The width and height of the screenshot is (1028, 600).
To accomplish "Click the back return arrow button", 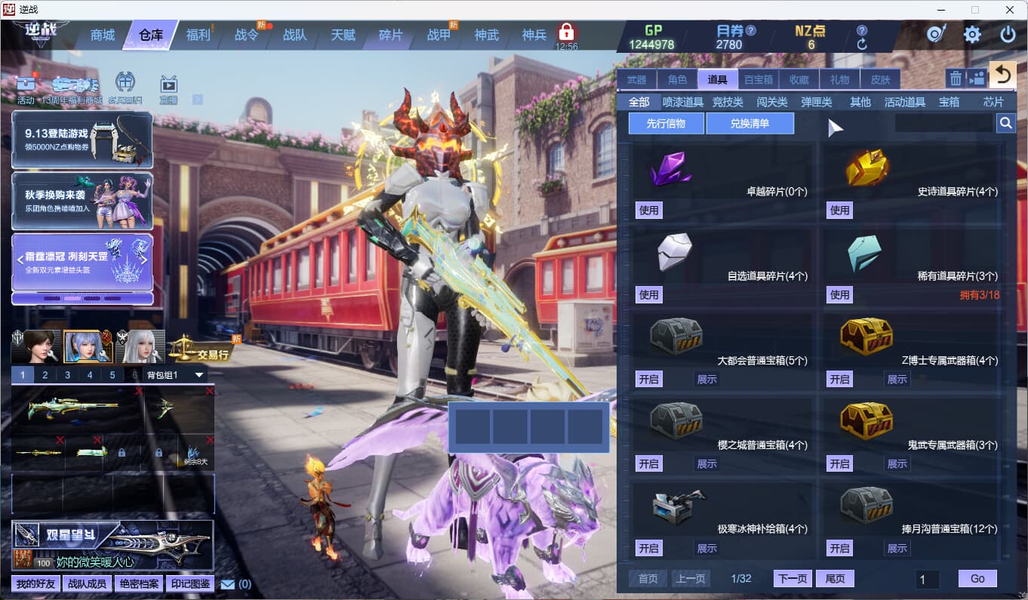I will pos(1002,75).
